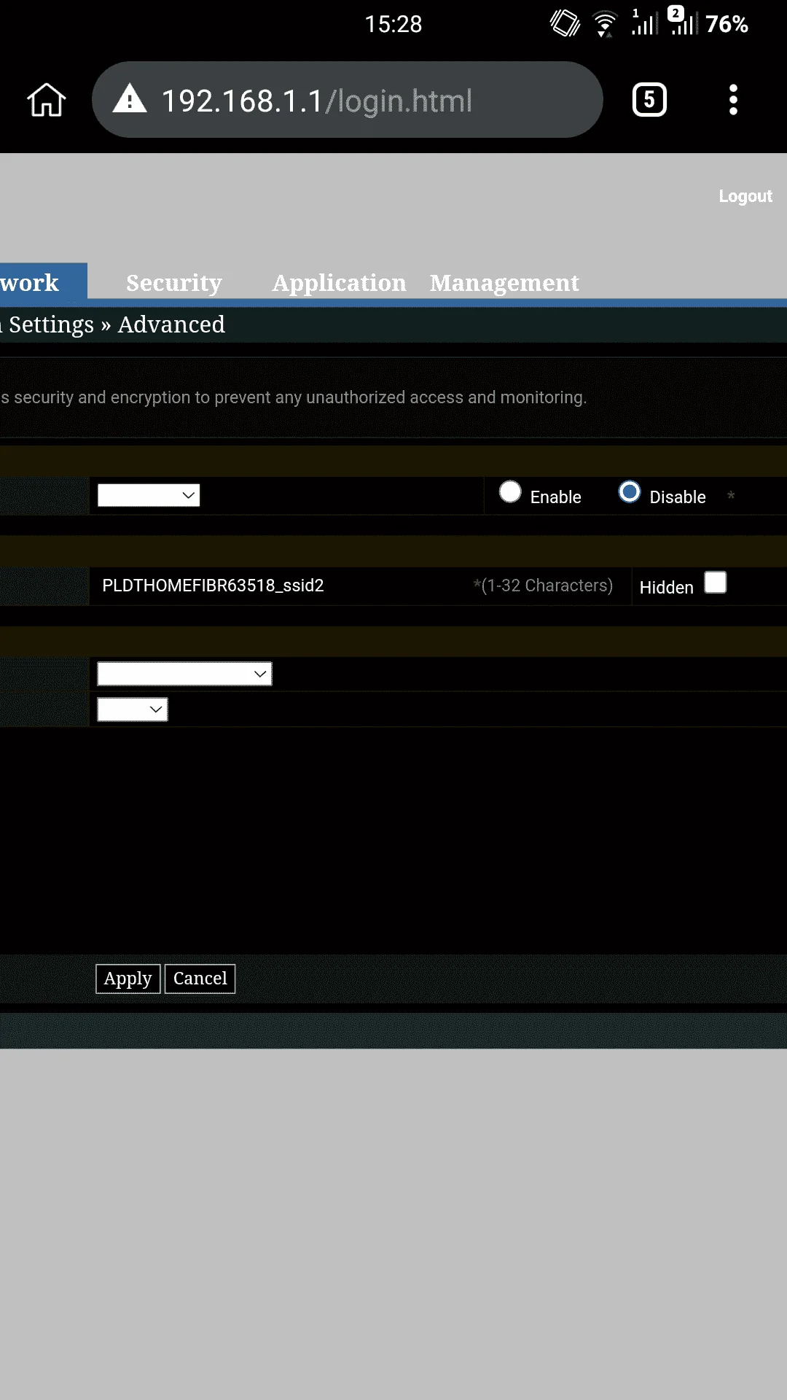Select the Enable radio button
Screen dimensions: 787x1400
tap(510, 492)
